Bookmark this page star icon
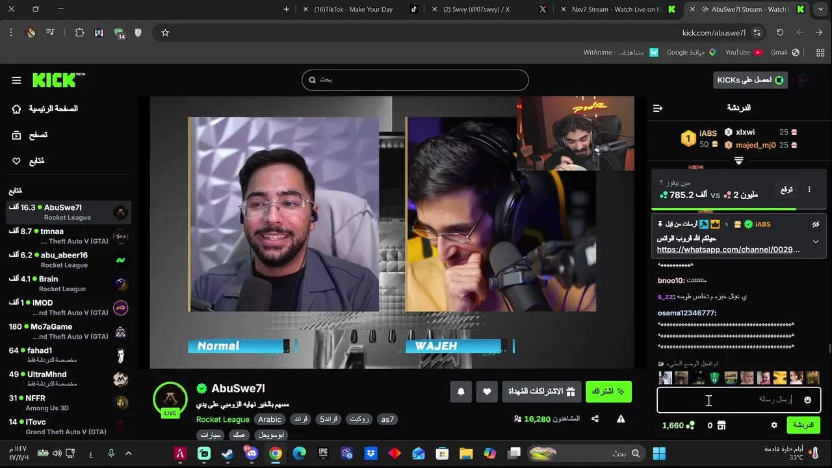The width and height of the screenshot is (832, 468). 165,32
